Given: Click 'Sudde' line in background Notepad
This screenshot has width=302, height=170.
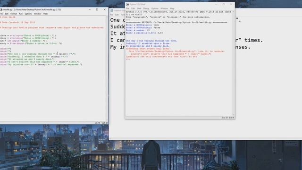Looking at the screenshot, I should tap(117, 27).
